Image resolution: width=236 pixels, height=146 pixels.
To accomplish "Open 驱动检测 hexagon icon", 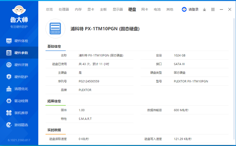I will click(x=9, y=101).
